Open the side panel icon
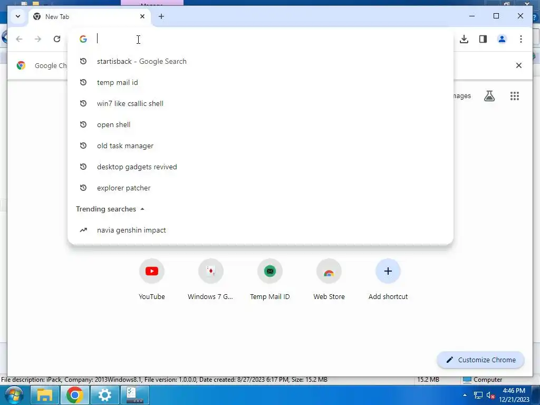540x405 pixels. (483, 39)
